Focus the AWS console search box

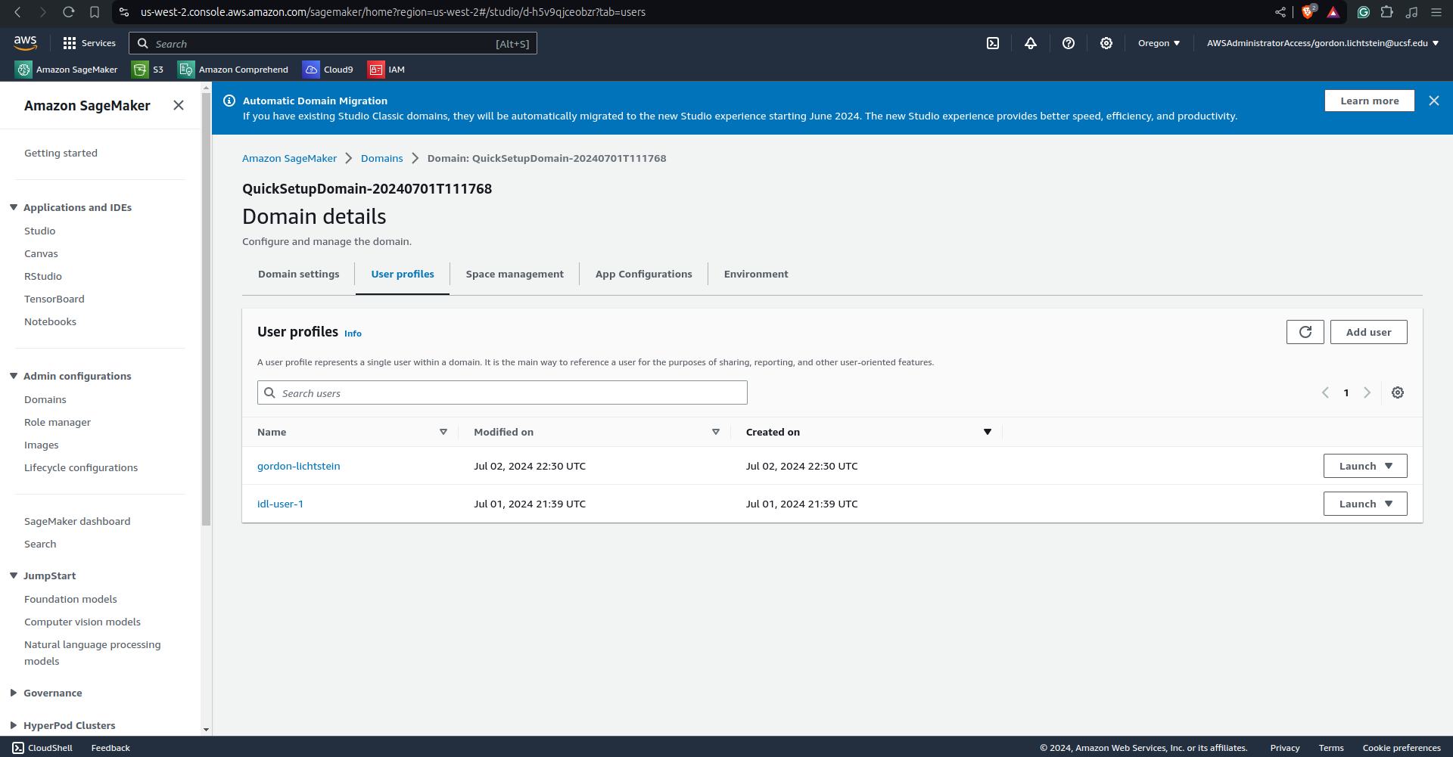click(333, 43)
